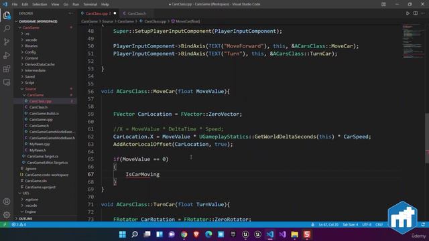Open the Edit menu
The width and height of the screenshot is (429, 241).
25,5
